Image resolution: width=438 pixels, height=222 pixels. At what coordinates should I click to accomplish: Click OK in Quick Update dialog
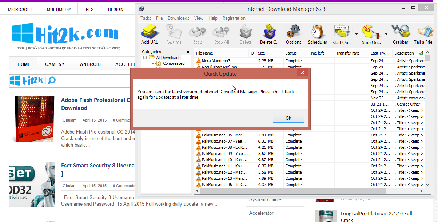click(288, 118)
